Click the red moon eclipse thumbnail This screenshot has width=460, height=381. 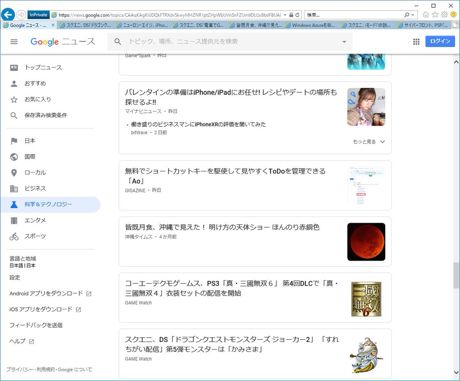pos(366,242)
